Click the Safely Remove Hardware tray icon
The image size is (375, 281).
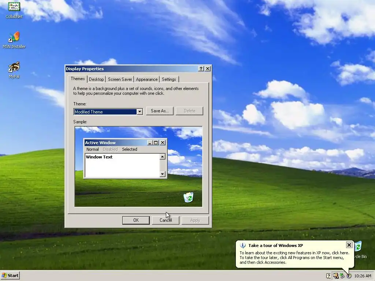342,276
